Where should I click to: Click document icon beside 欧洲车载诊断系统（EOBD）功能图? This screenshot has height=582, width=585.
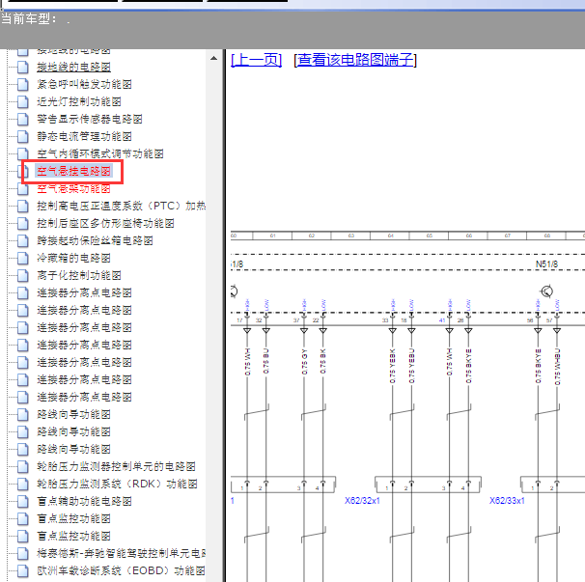(23, 570)
